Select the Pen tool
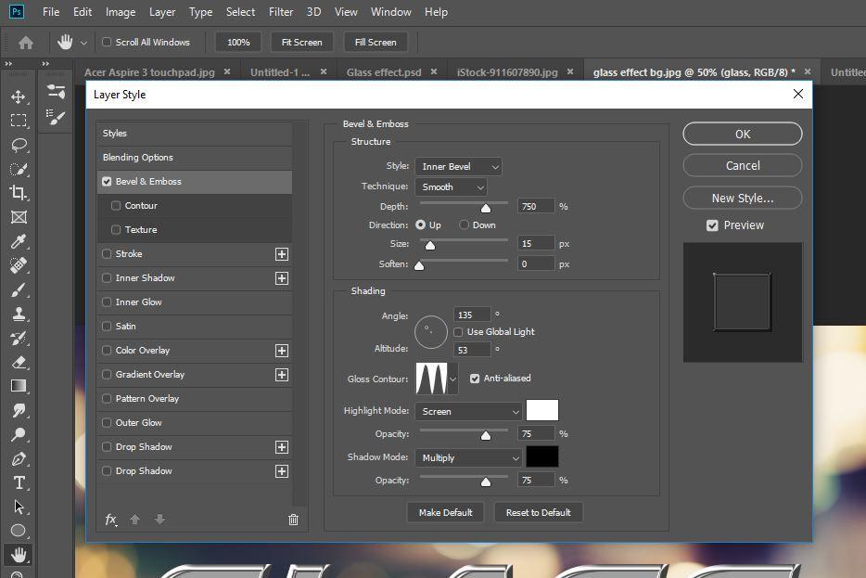866x578 pixels. [x=19, y=458]
